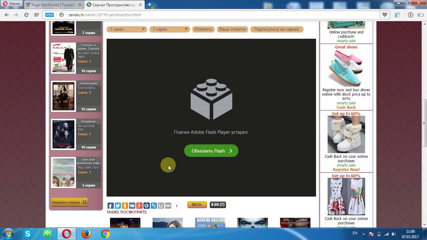Image resolution: width=427 pixels, height=240 pixels.
Task: Focus the address bar URL field
Action: pyautogui.click(x=220, y=15)
